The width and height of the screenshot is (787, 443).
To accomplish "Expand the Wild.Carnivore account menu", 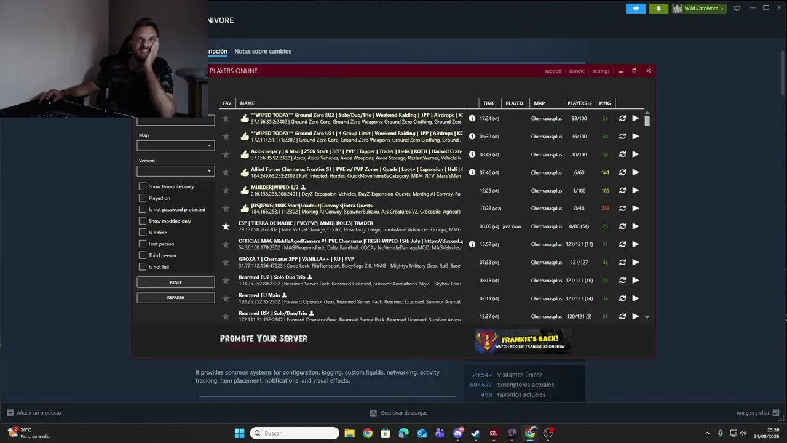I will point(699,9).
